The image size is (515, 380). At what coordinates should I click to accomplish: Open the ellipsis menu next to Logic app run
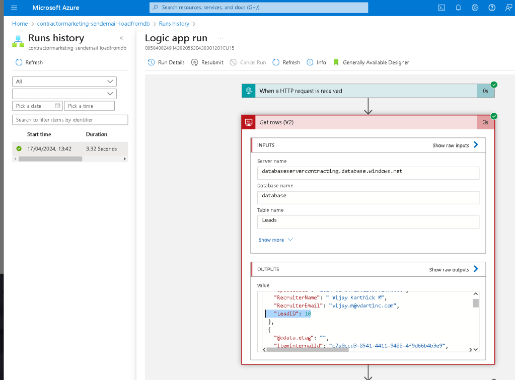(220, 38)
